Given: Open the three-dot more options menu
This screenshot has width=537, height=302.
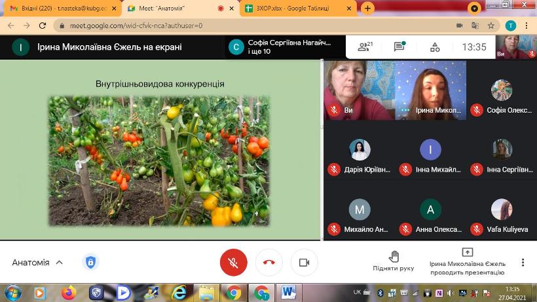Looking at the screenshot, I should [x=523, y=262].
